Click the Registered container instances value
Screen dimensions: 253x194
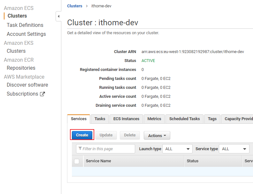tap(143, 70)
